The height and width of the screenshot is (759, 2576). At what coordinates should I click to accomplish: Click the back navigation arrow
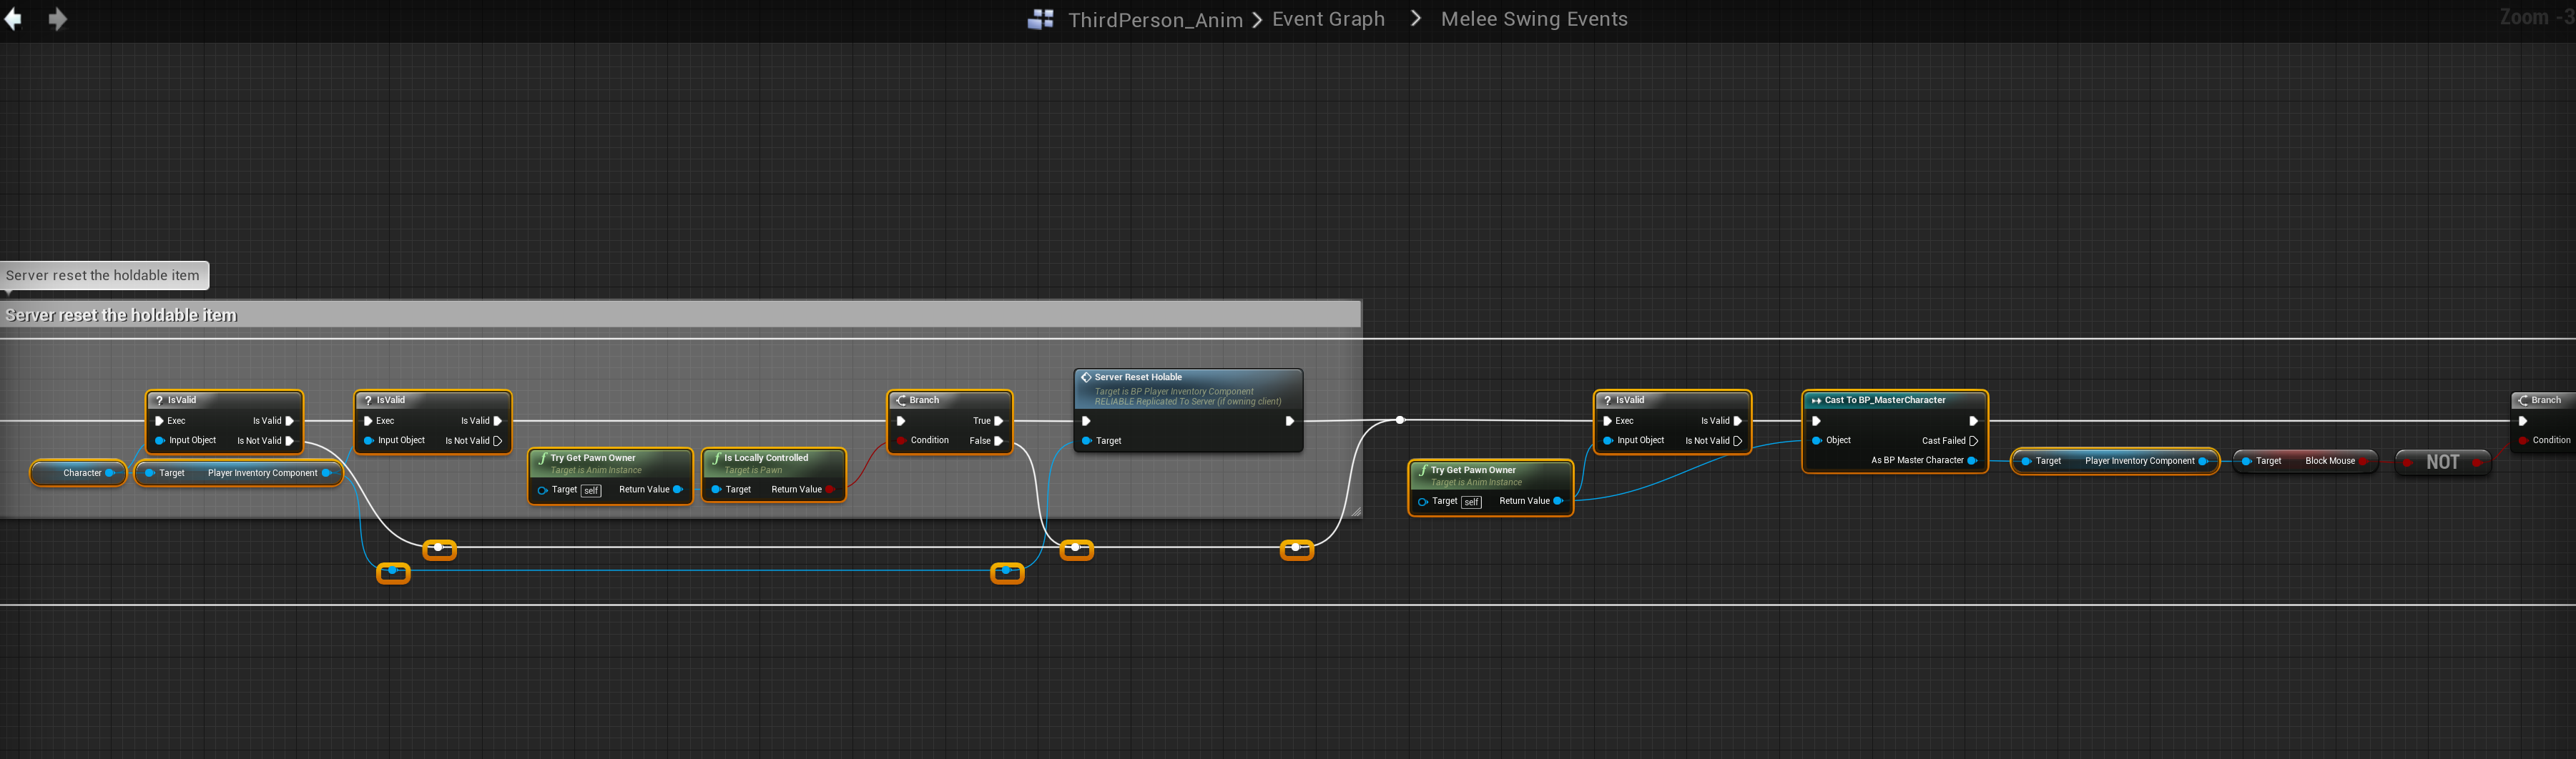point(13,19)
